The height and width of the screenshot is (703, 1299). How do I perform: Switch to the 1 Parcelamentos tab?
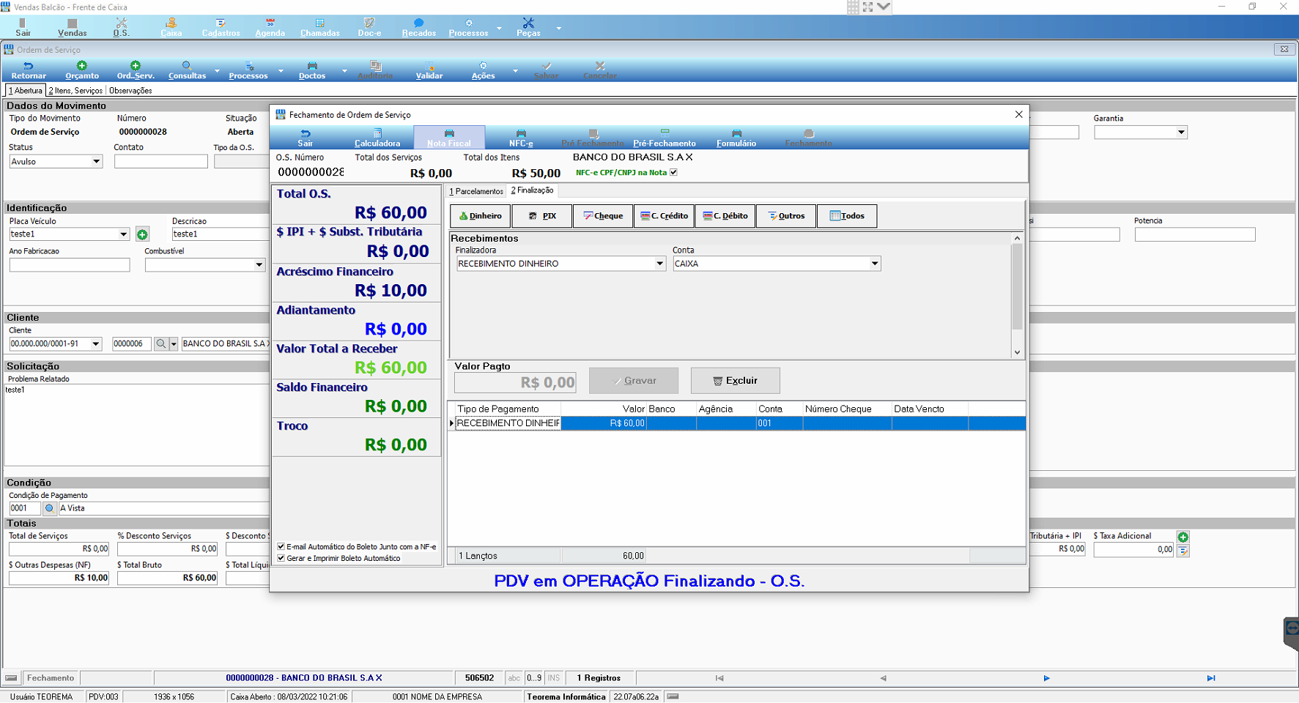tap(477, 191)
